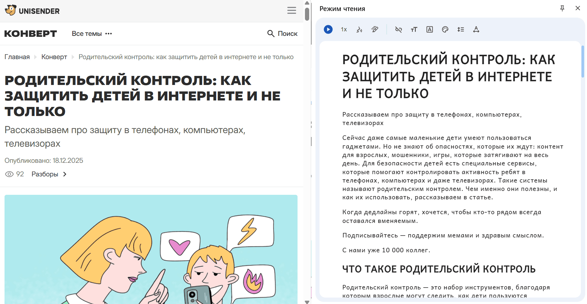
Task: Toggle links off in reading mode
Action: tap(398, 29)
